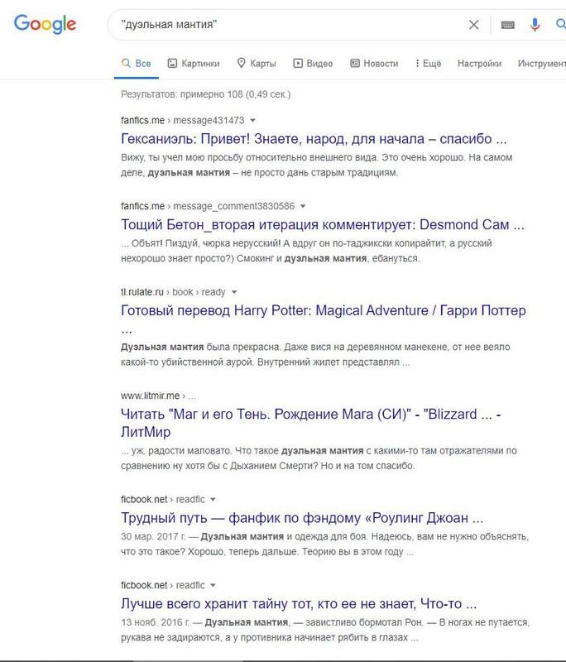The image size is (566, 662).
Task: Open "Лучше всего хранит тайну тот" result
Action: (x=299, y=604)
